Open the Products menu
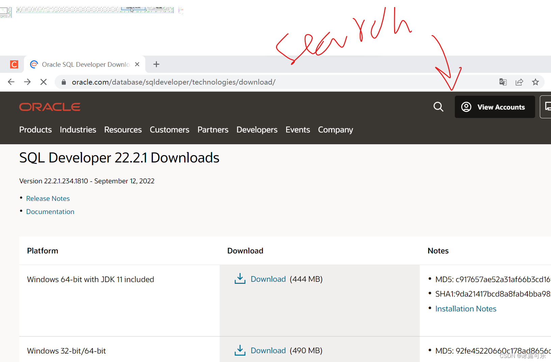This screenshot has width=551, height=362. coord(35,130)
